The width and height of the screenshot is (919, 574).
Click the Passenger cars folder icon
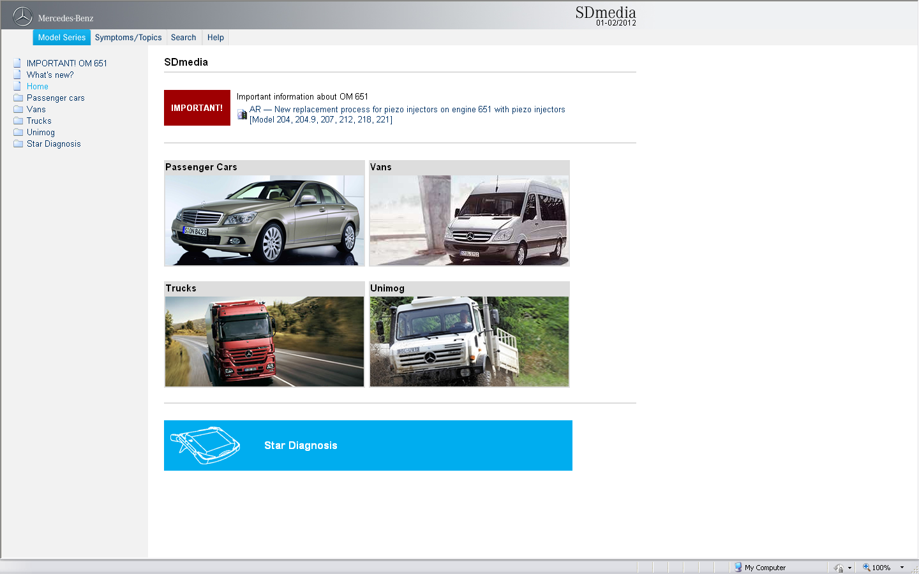[x=18, y=98]
